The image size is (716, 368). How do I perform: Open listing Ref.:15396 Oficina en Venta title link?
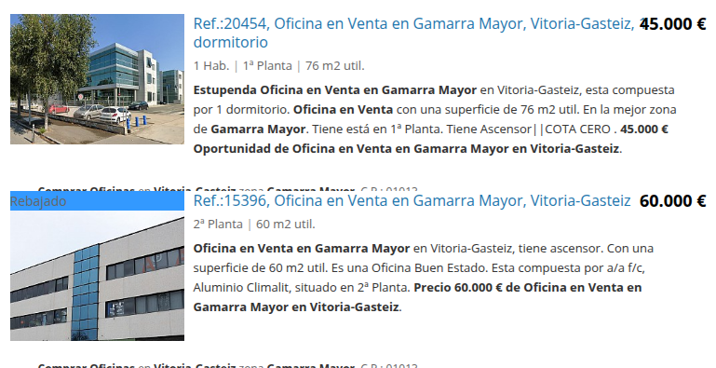point(412,200)
